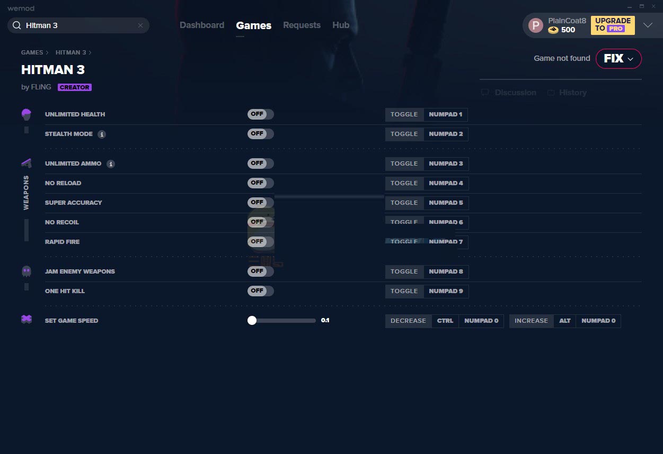Viewport: 663px width, 454px height.
Task: Click the HITMAN 3 breadcrumb
Action: [71, 52]
